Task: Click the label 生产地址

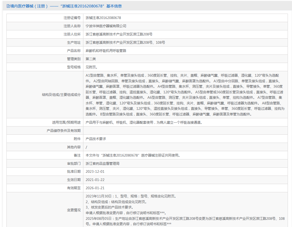Action: (x=74, y=42)
